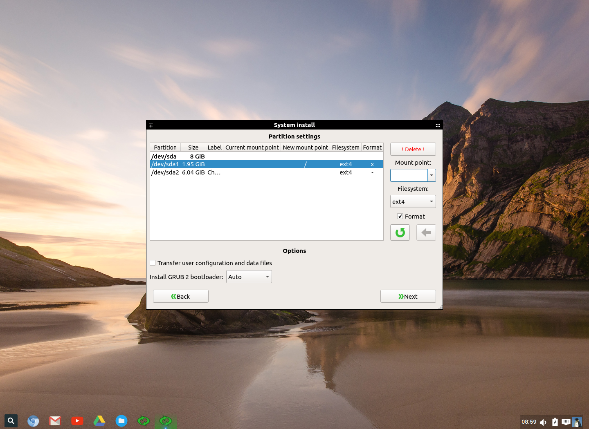Open the Mount point dropdown arrow
Viewport: 589px width, 429px height.
pyautogui.click(x=432, y=175)
